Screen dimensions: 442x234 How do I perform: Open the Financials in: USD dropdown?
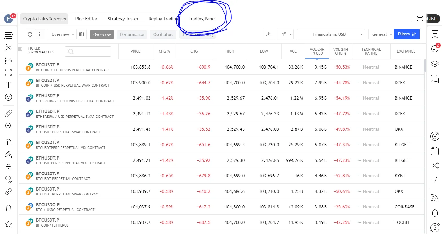[x=331, y=34]
